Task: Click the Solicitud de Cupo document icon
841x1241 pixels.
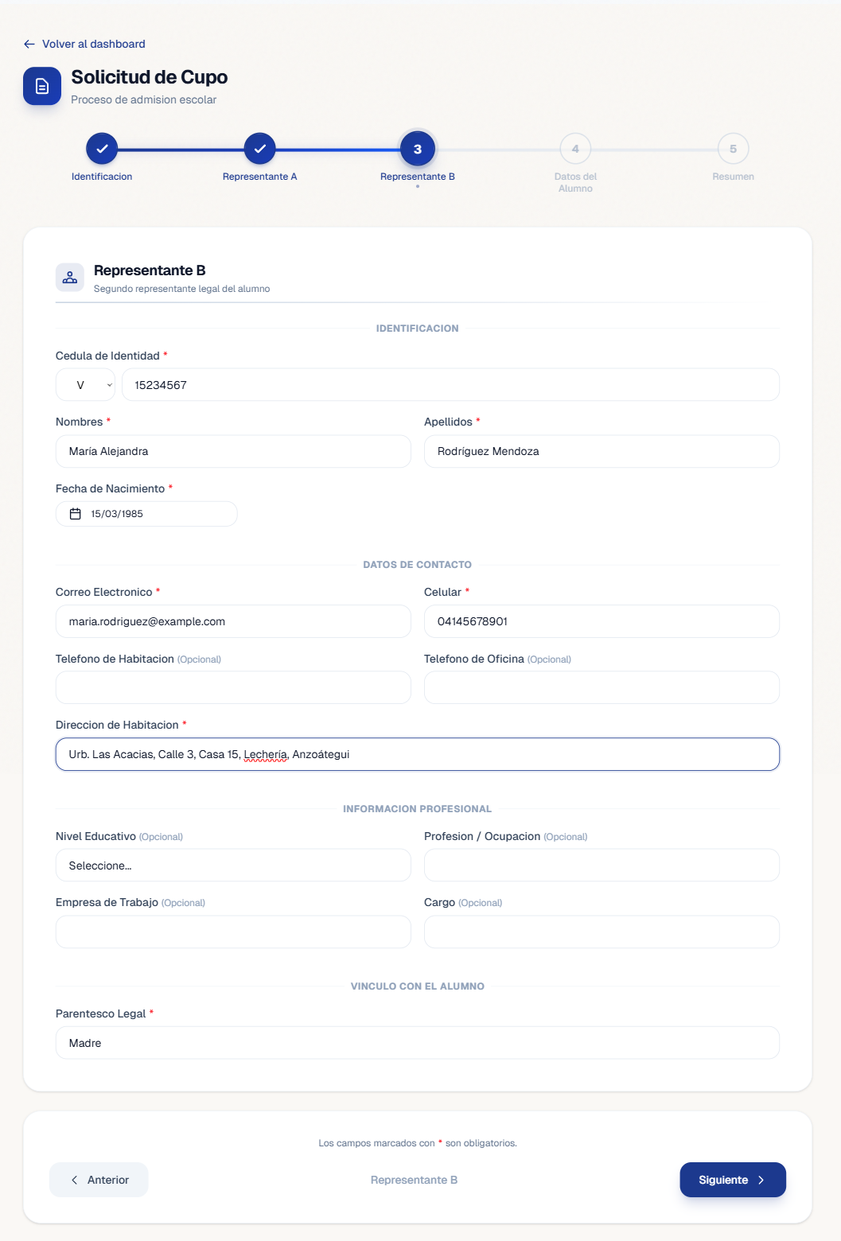Action: [x=42, y=86]
